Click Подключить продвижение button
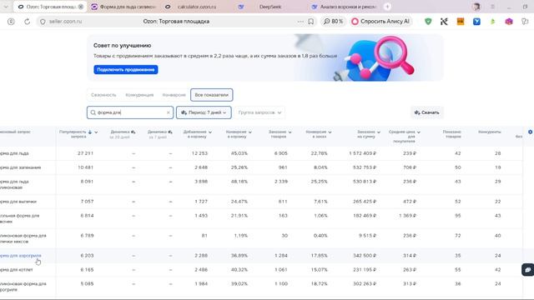 point(126,70)
